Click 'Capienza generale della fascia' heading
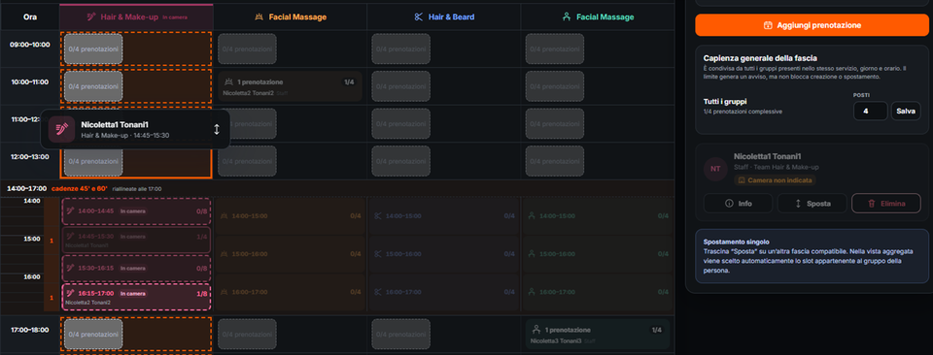Image resolution: width=933 pixels, height=355 pixels. 760,58
